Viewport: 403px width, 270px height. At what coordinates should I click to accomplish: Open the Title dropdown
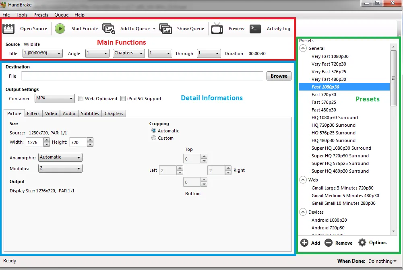coord(43,53)
